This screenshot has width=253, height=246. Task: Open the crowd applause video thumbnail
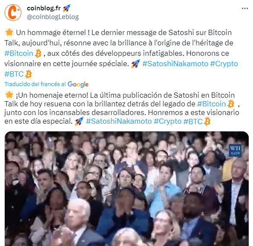click(x=127, y=188)
